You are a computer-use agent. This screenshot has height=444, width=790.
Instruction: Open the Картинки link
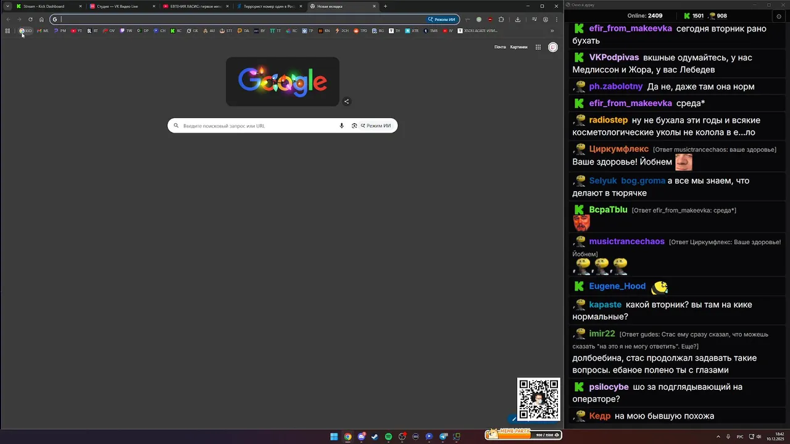pyautogui.click(x=518, y=47)
